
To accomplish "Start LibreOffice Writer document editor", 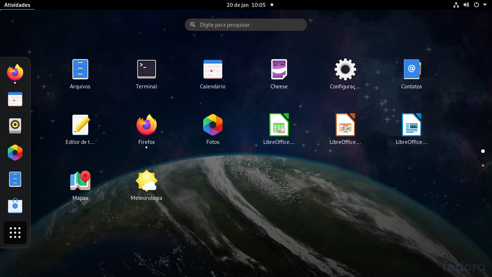I will (x=412, y=125).
